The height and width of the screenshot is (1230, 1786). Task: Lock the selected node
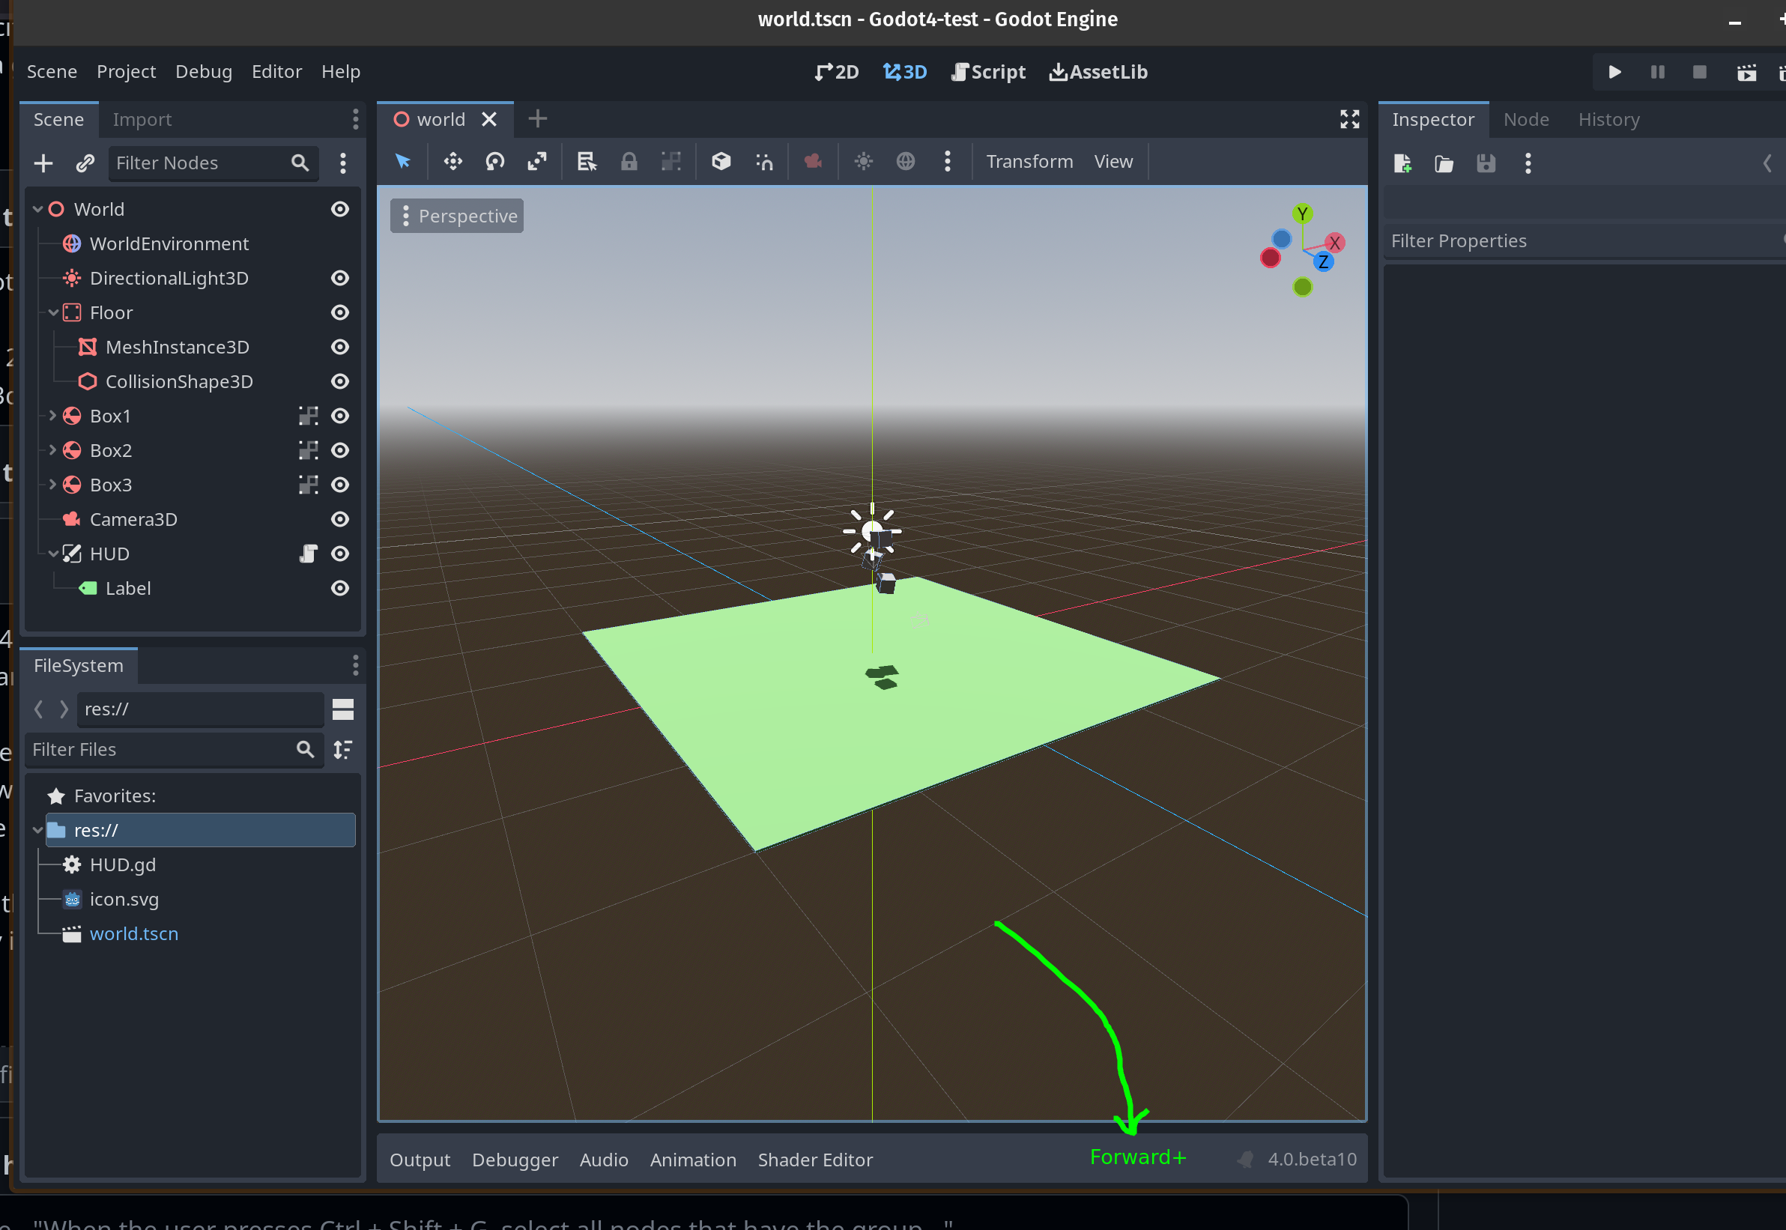click(629, 161)
